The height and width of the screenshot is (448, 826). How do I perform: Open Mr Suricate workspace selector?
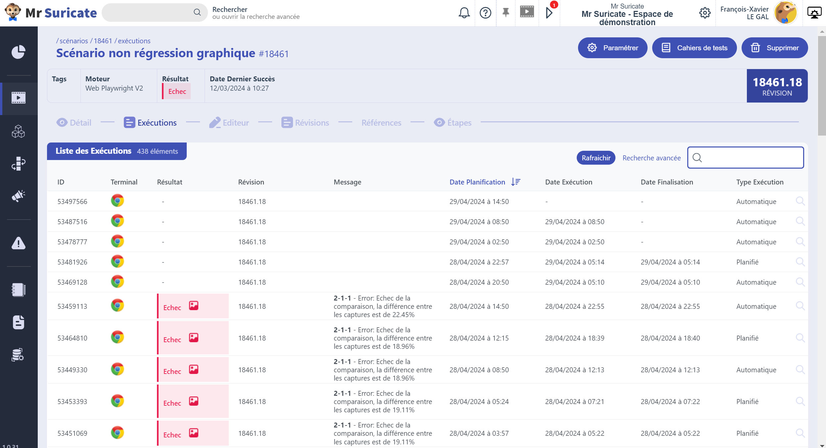[627, 14]
